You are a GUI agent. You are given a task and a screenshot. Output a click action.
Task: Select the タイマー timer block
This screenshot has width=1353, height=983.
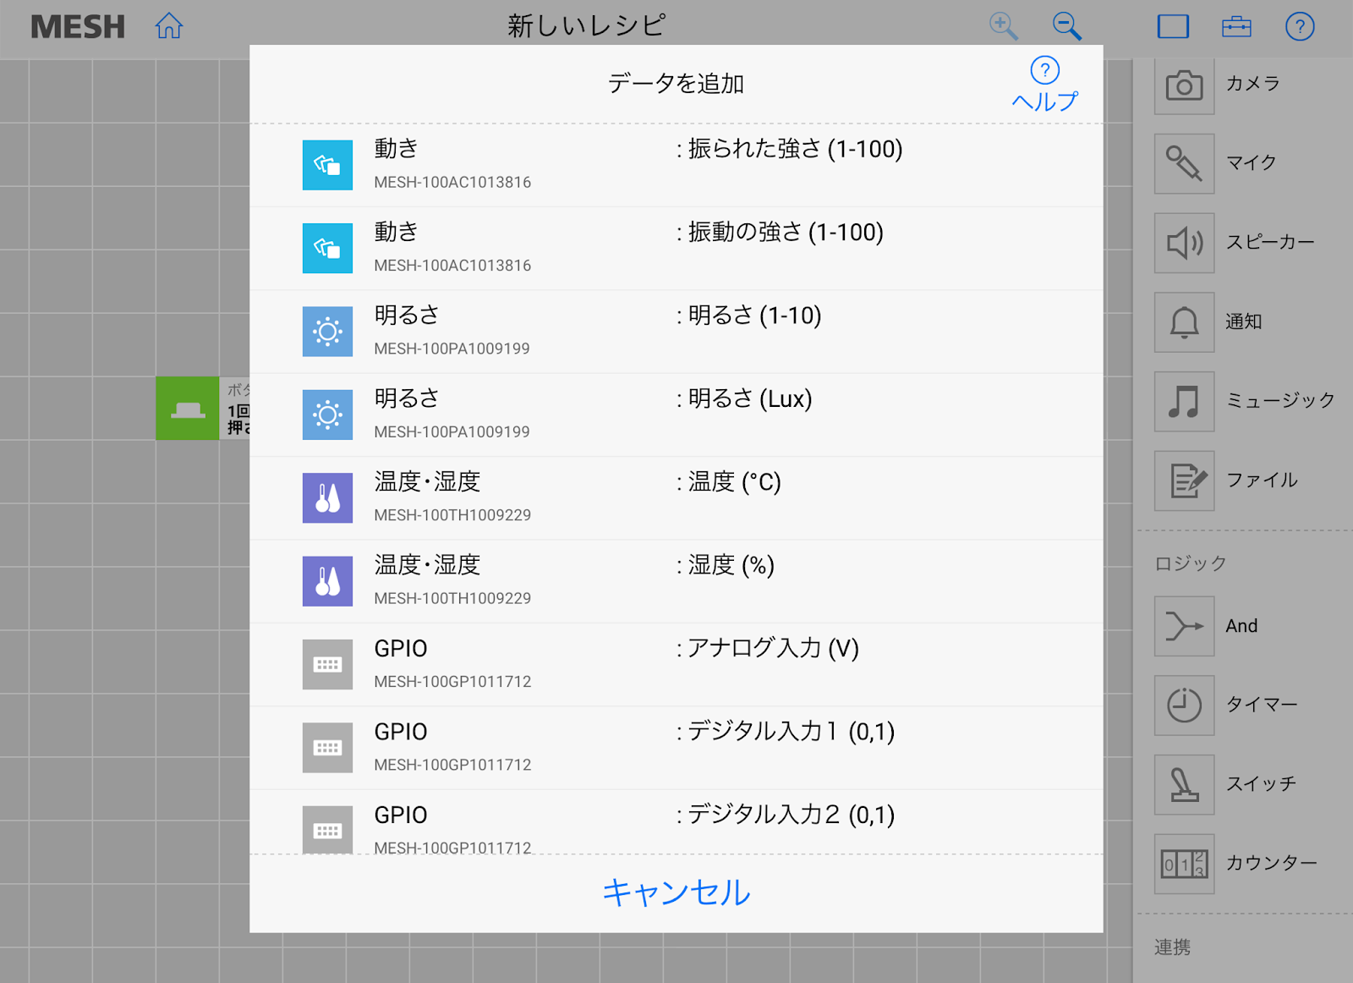point(1185,706)
